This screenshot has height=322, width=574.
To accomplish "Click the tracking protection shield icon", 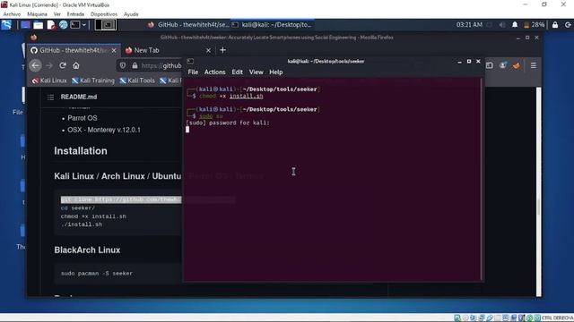I will (123, 65).
